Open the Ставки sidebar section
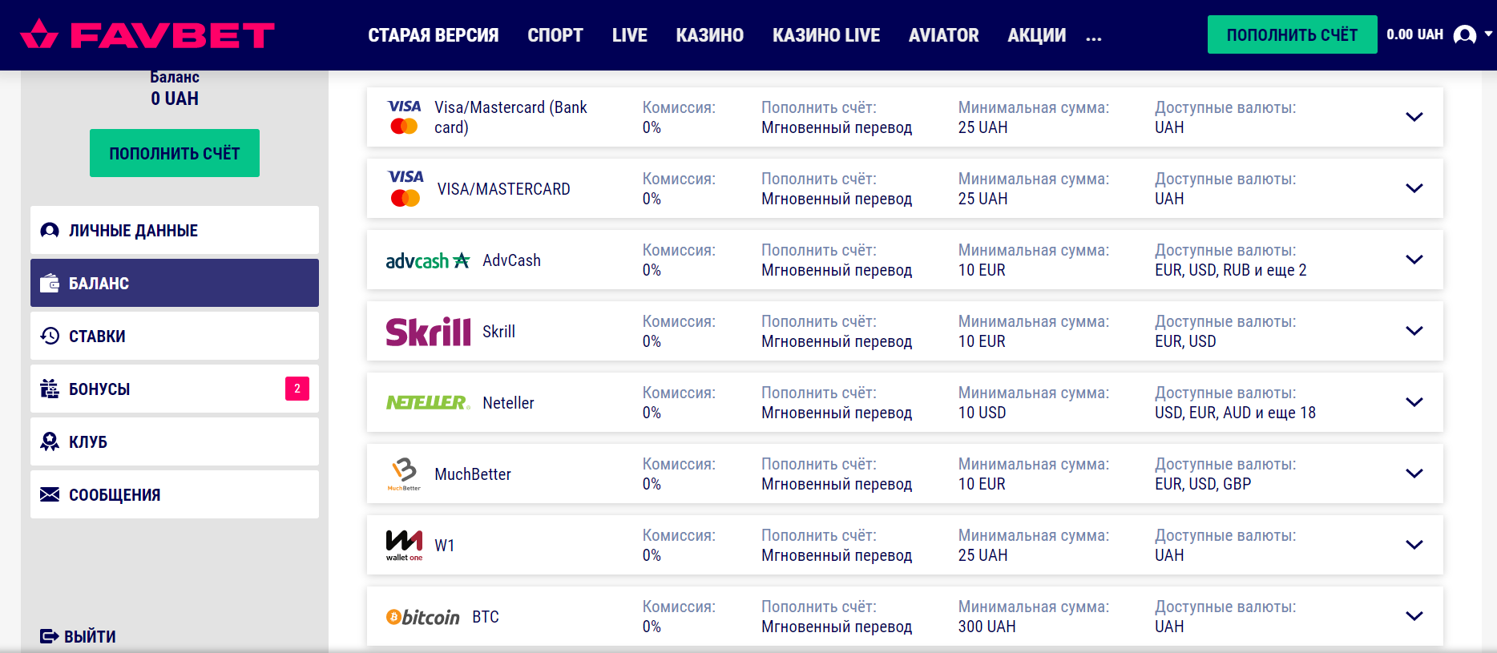This screenshot has width=1497, height=653. click(175, 336)
